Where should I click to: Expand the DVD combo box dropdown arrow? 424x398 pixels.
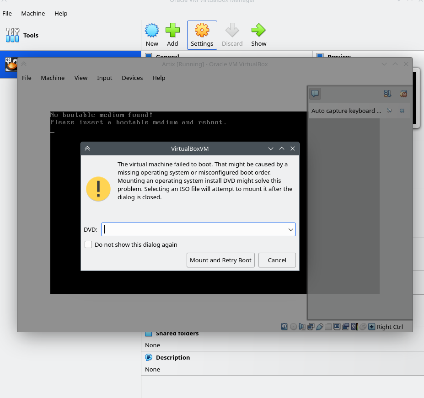point(291,229)
